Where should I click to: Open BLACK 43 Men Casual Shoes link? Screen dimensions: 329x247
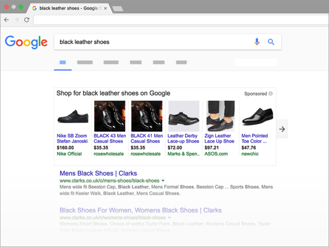(109, 138)
